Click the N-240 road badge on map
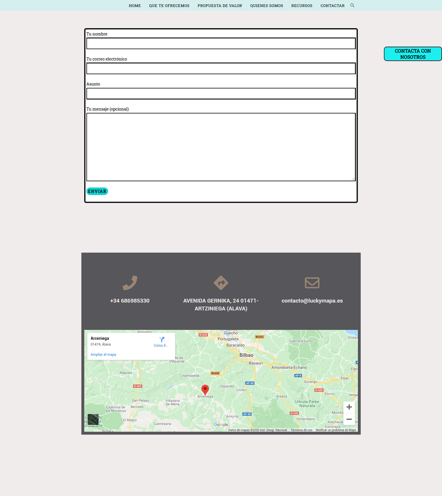 294,413
